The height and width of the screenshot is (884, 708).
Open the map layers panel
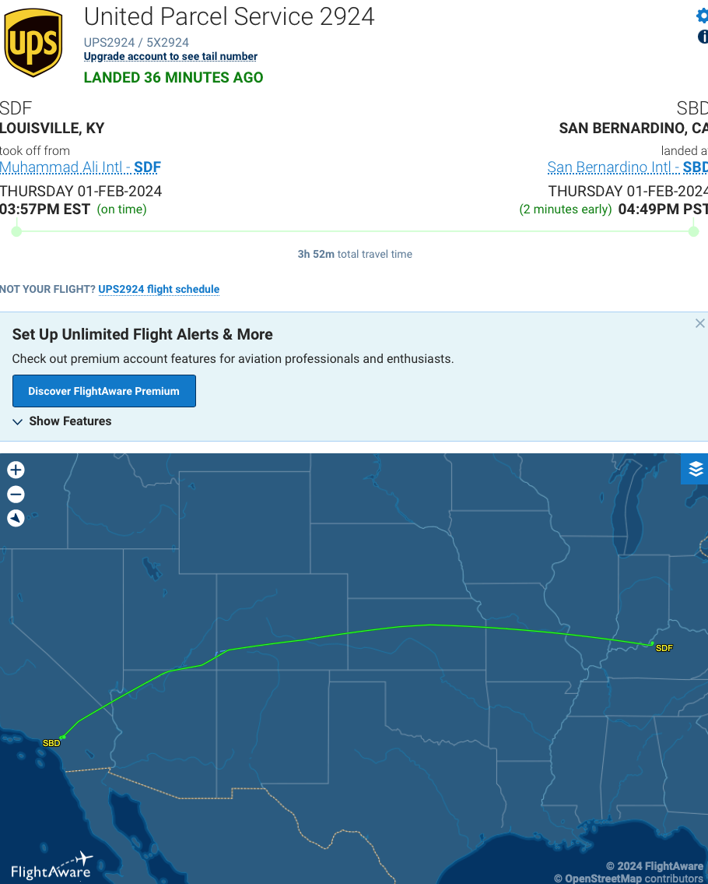point(696,469)
